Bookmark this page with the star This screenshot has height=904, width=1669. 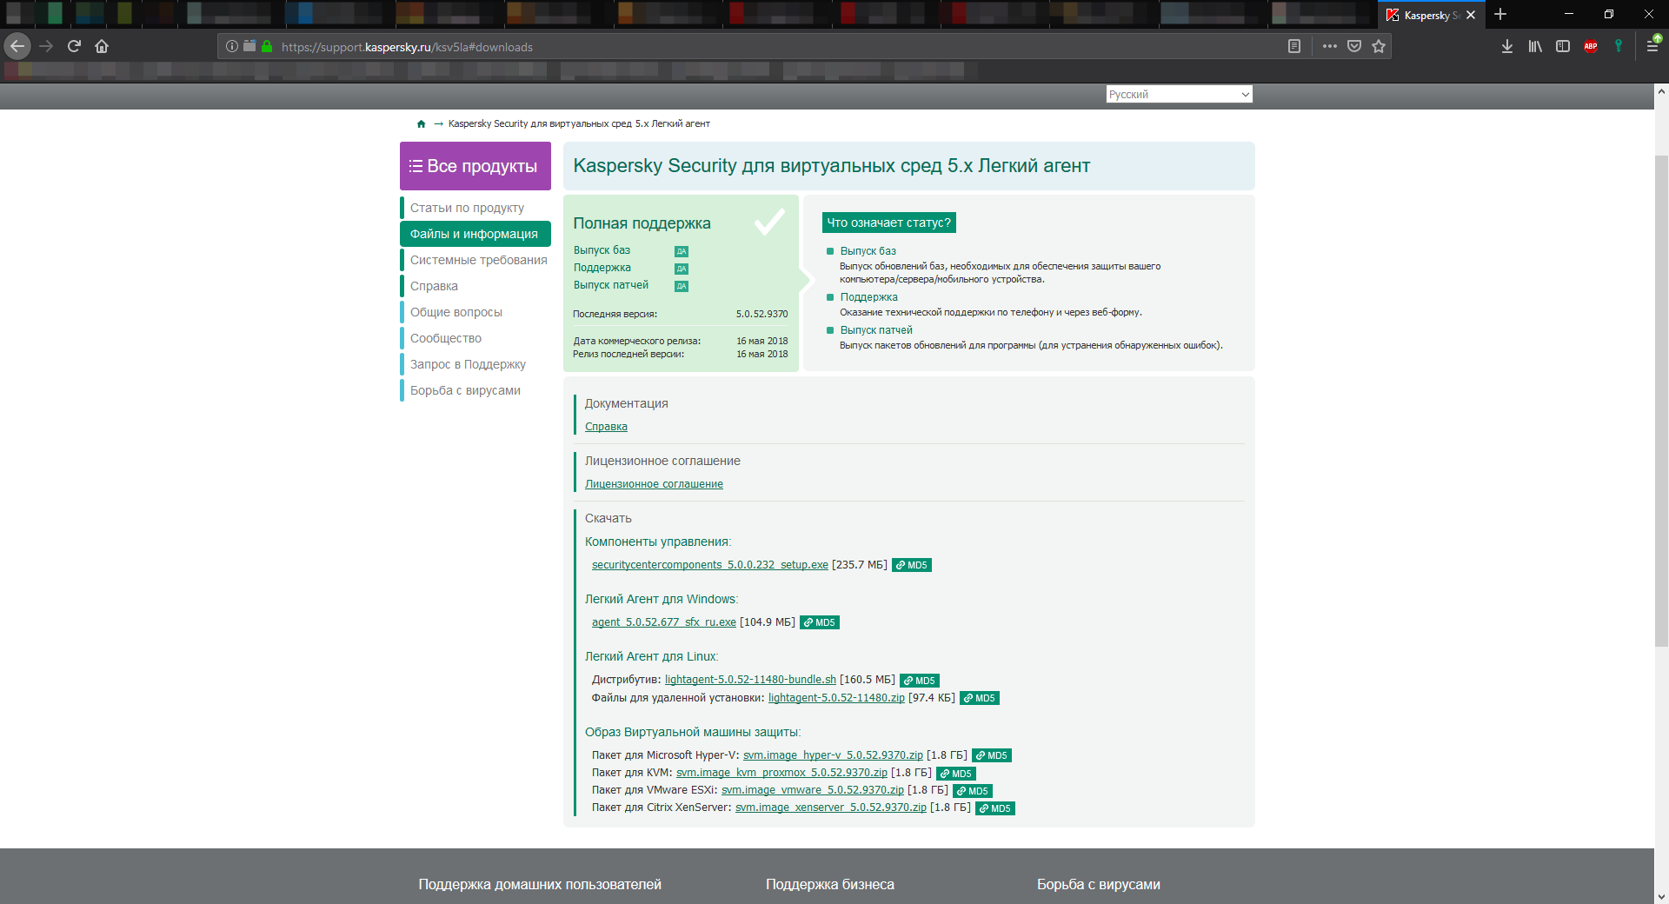[x=1379, y=46]
